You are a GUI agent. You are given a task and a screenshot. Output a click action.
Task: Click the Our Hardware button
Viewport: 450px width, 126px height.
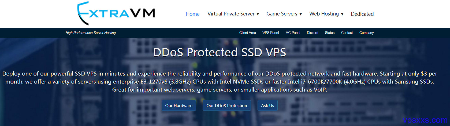coord(179,105)
